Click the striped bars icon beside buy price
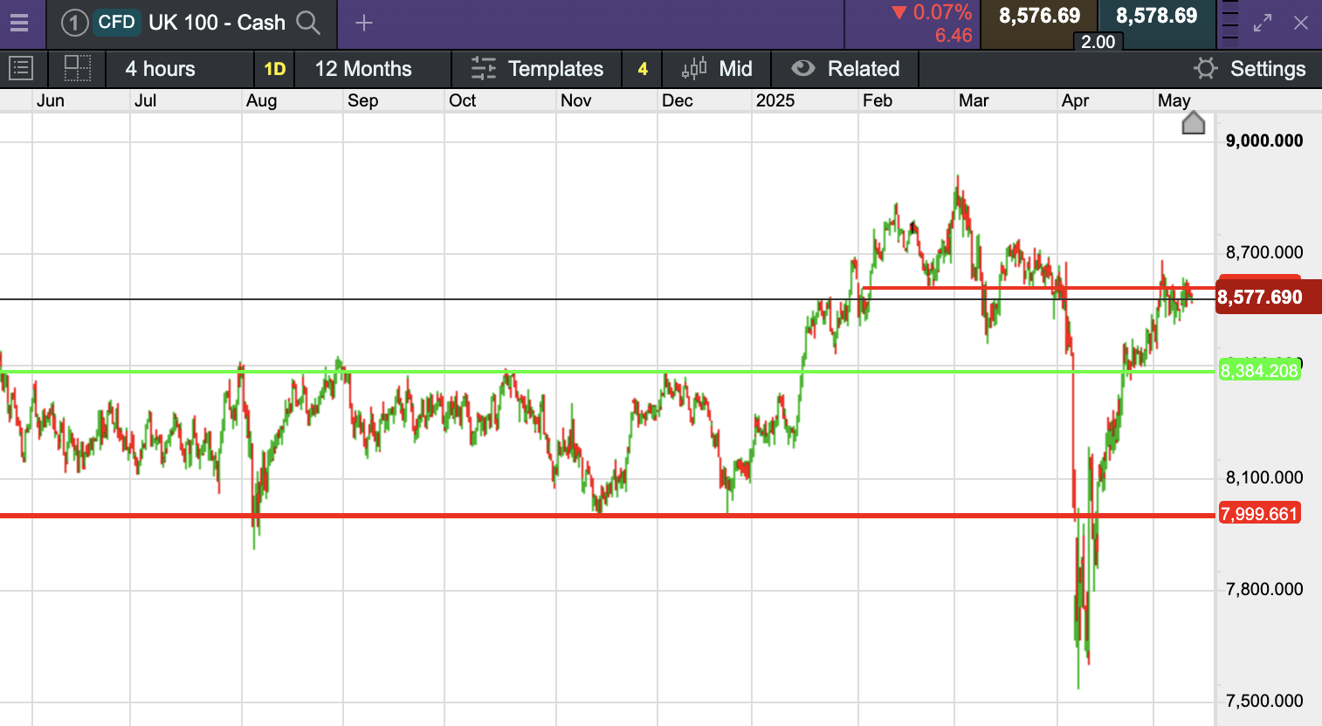 pos(1229,22)
